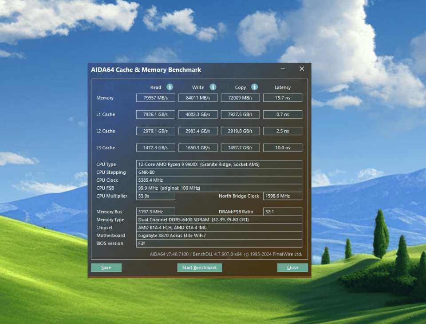Click the L2 Cache Write value
Image resolution: width=426 pixels, height=324 pixels.
198,131
